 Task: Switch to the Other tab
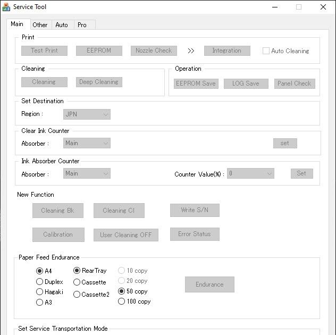[x=40, y=24]
